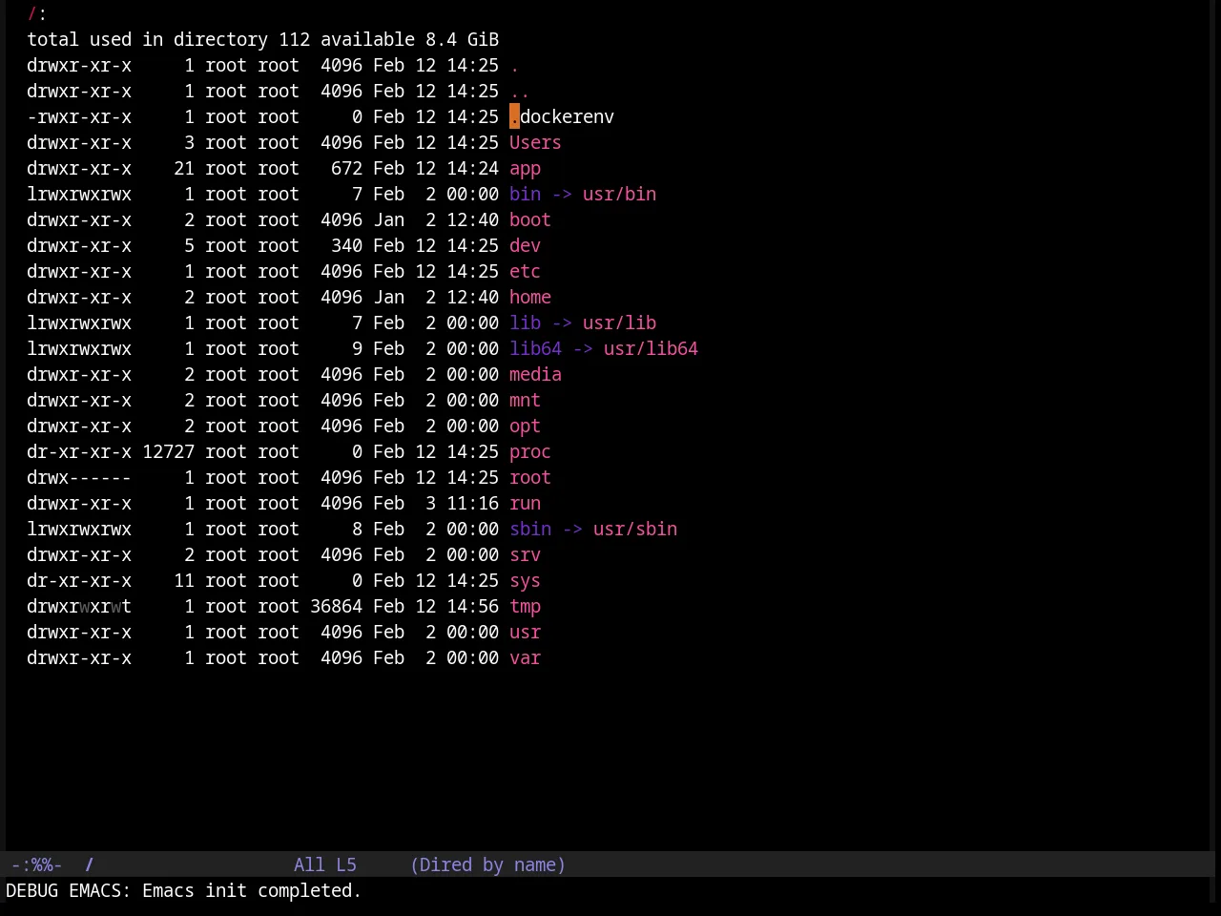Image resolution: width=1221 pixels, height=916 pixels.
Task: Open the tmp directory
Action: (x=525, y=606)
